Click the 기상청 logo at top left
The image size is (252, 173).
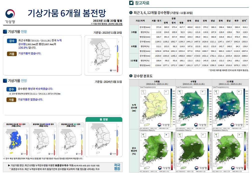click(x=10, y=16)
